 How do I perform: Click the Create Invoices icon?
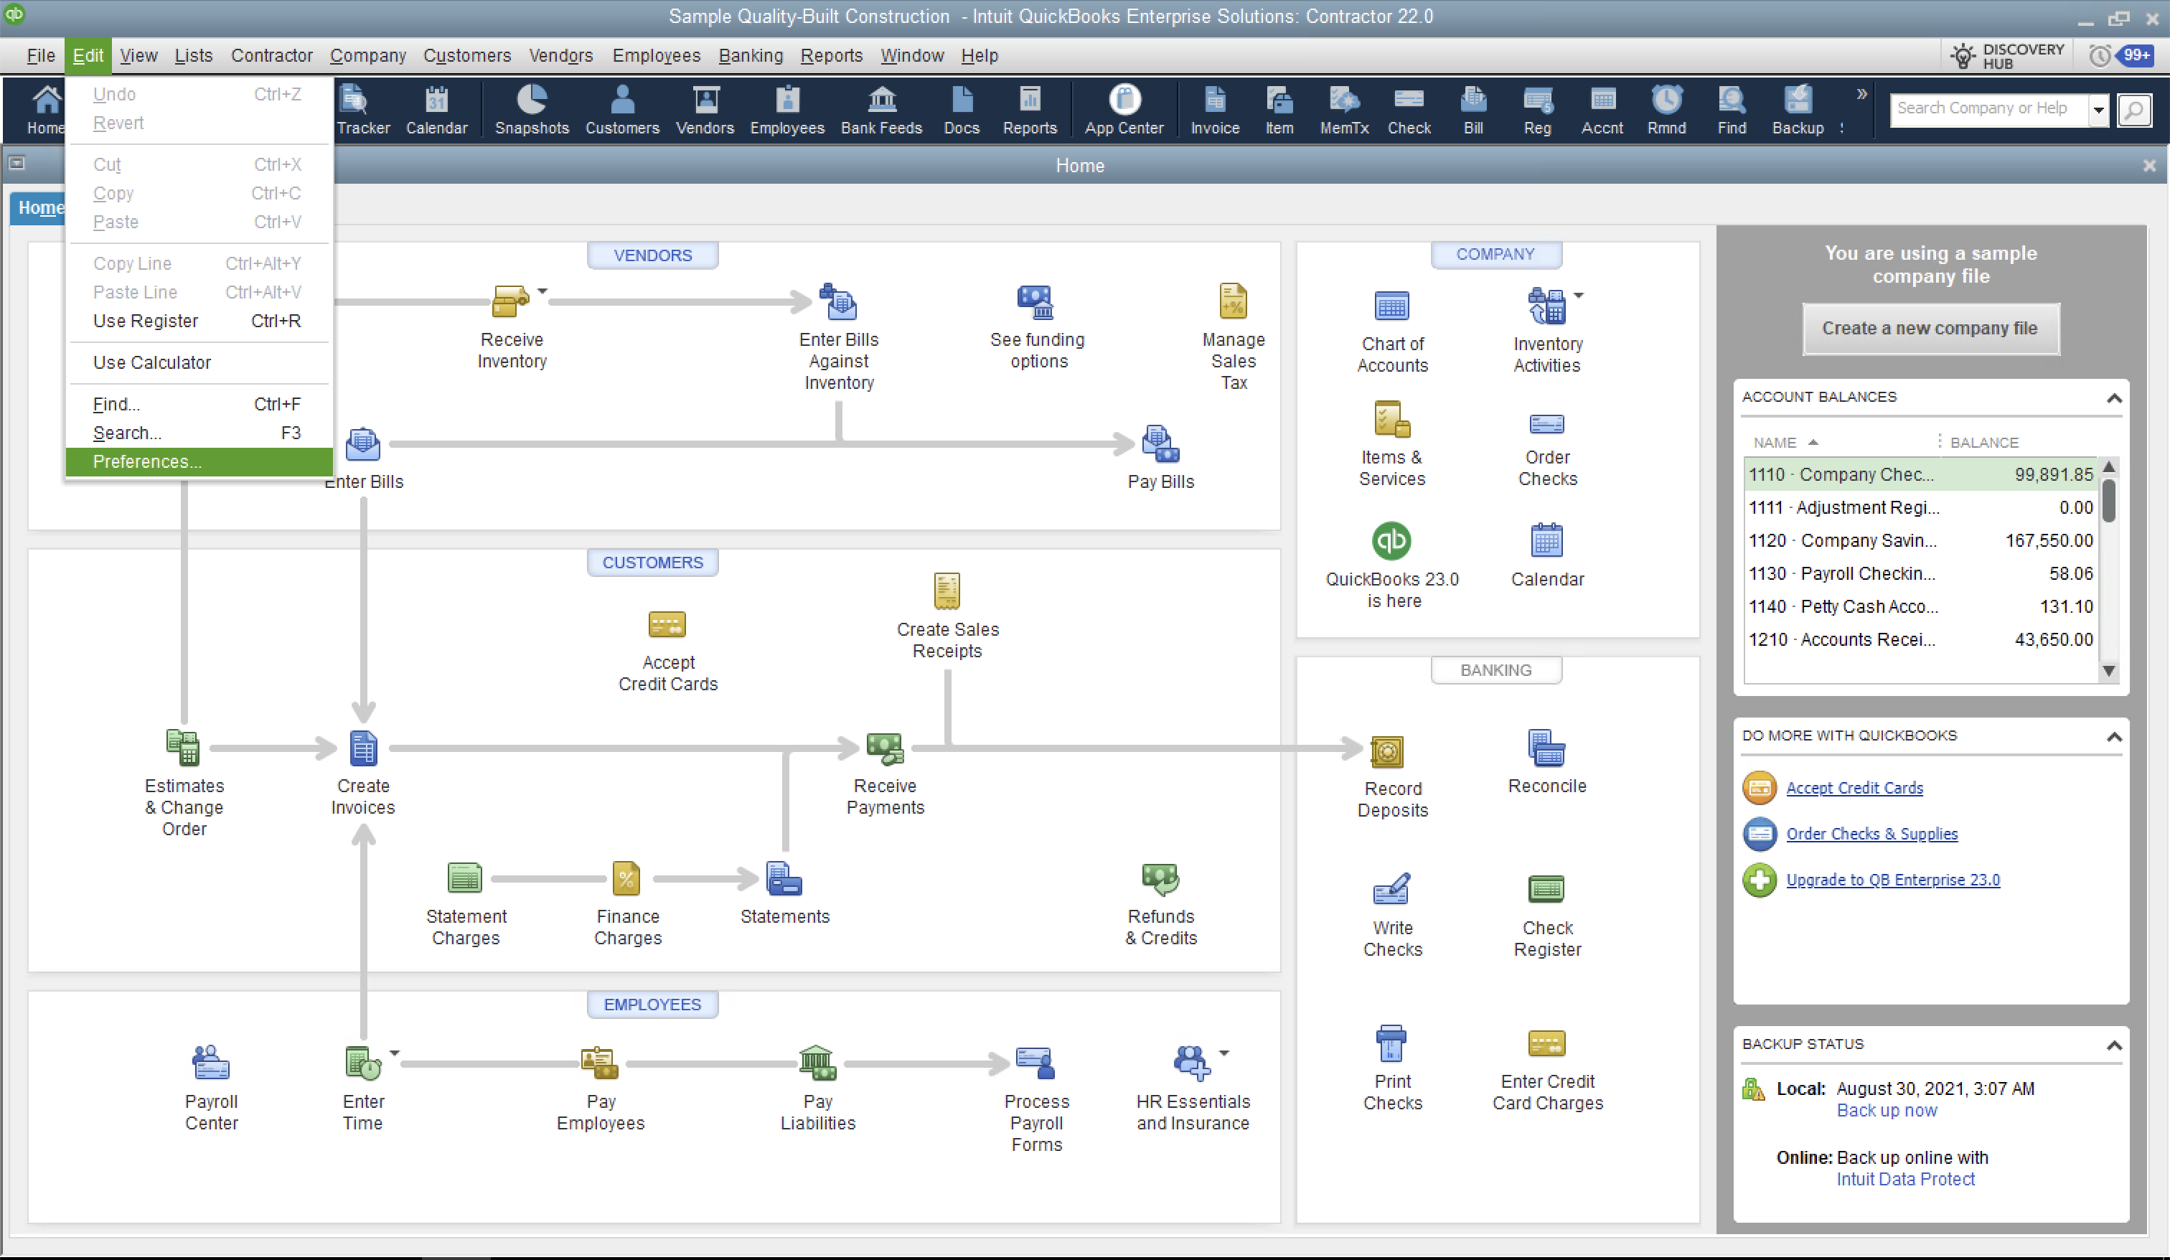coord(363,748)
